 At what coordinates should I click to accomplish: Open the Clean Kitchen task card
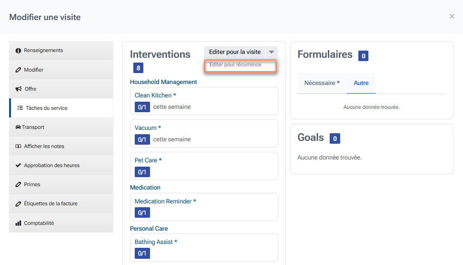tap(204, 101)
